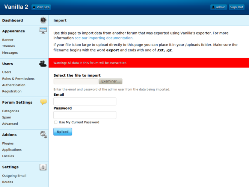Click the Dashboard gauge icon

[43, 20]
